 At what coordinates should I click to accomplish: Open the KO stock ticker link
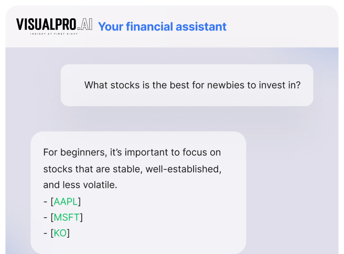pos(60,233)
